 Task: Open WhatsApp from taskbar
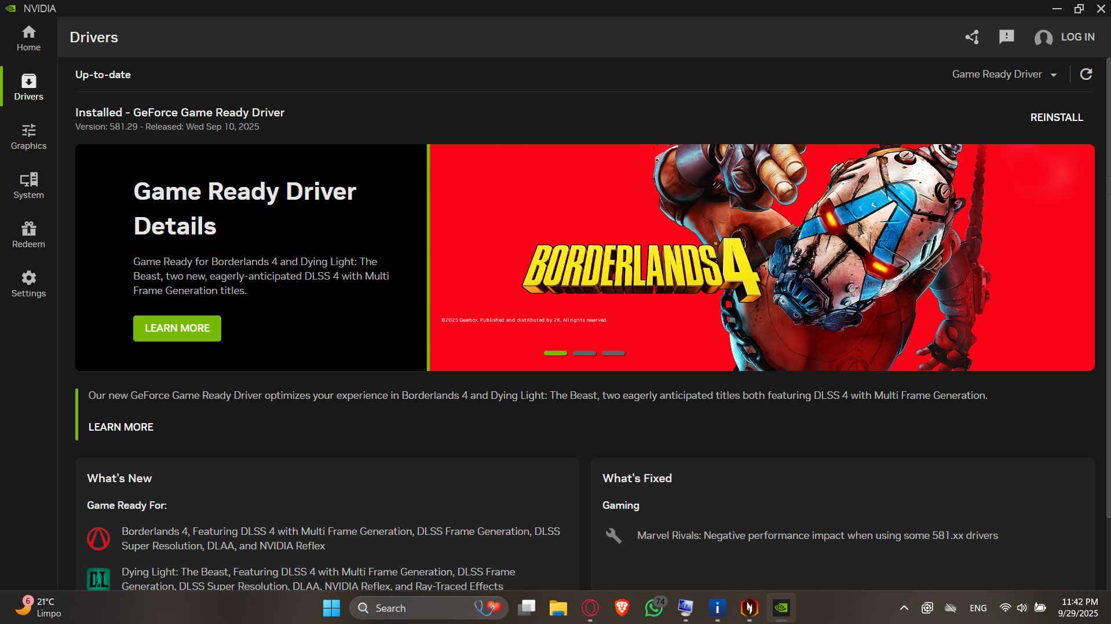pyautogui.click(x=654, y=608)
